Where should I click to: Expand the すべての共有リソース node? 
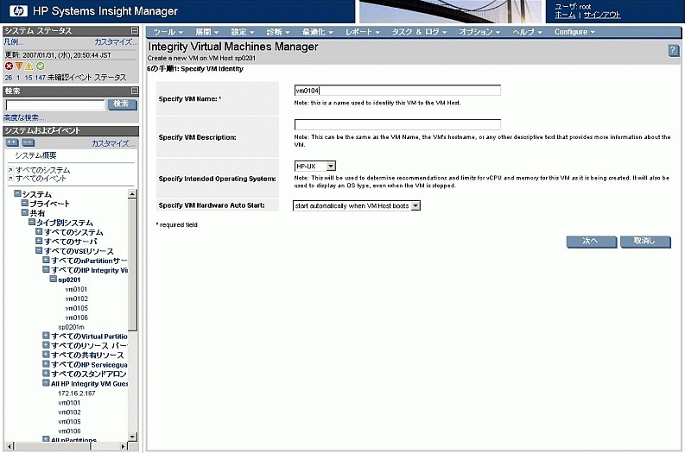[46, 355]
